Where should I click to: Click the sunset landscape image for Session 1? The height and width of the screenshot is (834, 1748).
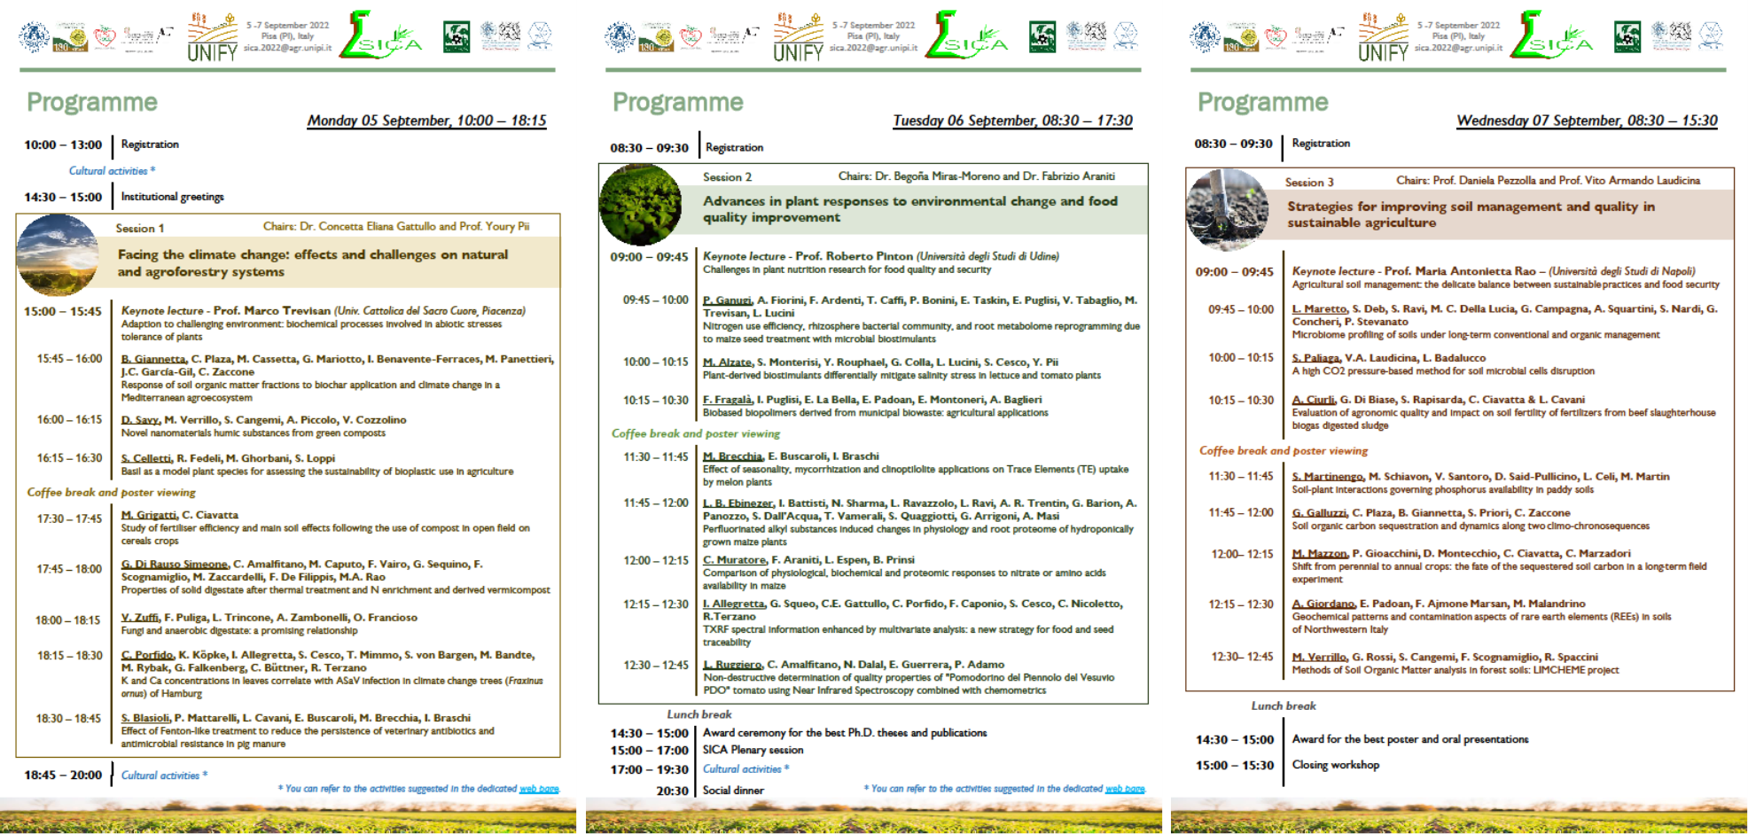pyautogui.click(x=58, y=254)
